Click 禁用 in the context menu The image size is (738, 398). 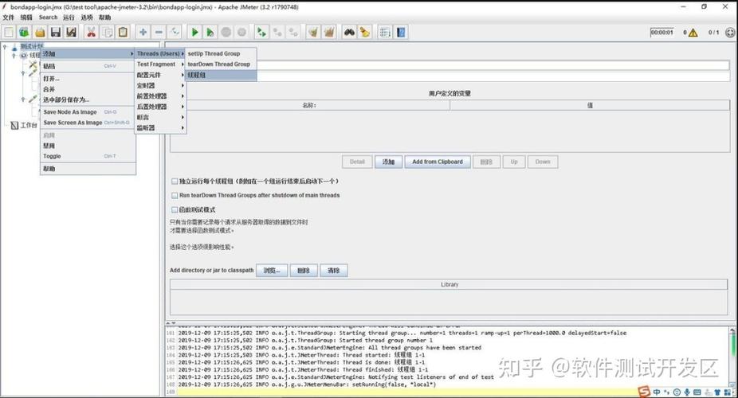88,146
